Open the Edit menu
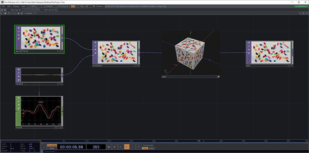 click(9, 6)
